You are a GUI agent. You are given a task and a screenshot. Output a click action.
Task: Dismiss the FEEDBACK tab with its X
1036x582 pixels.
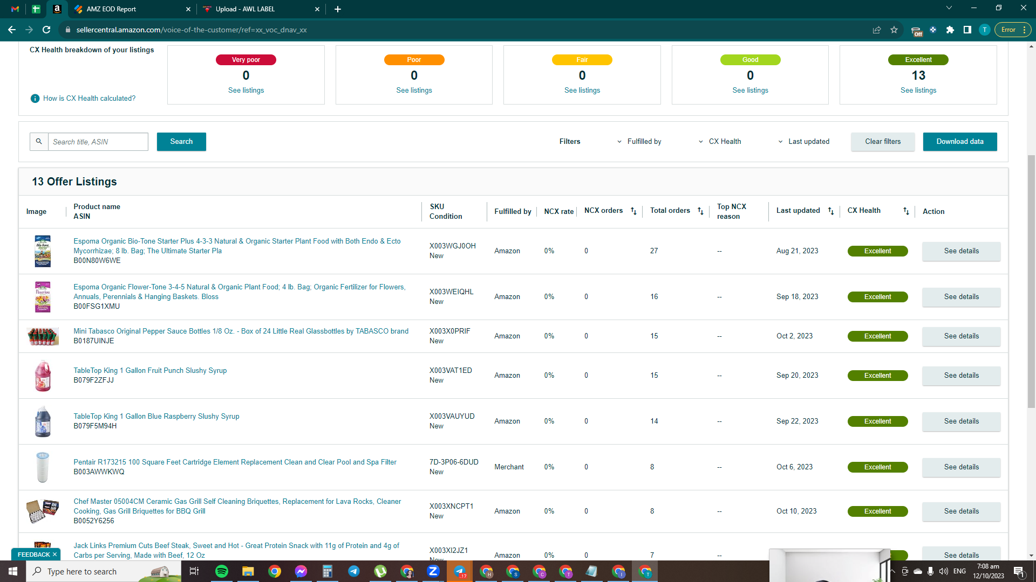click(54, 555)
